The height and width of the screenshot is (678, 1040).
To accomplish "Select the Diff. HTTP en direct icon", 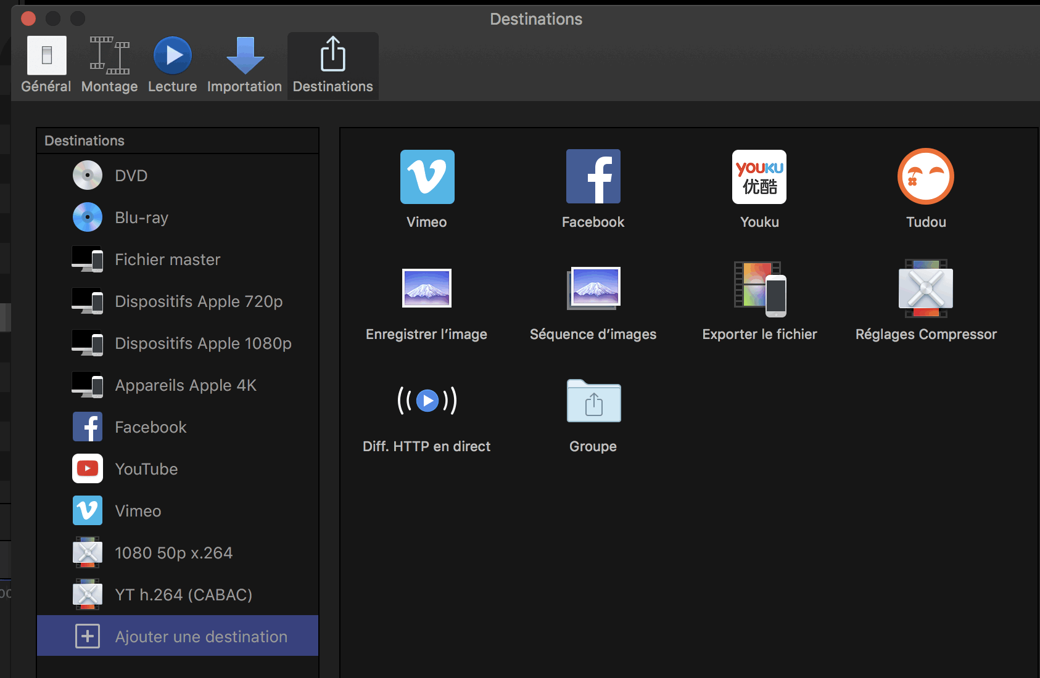I will coord(427,401).
